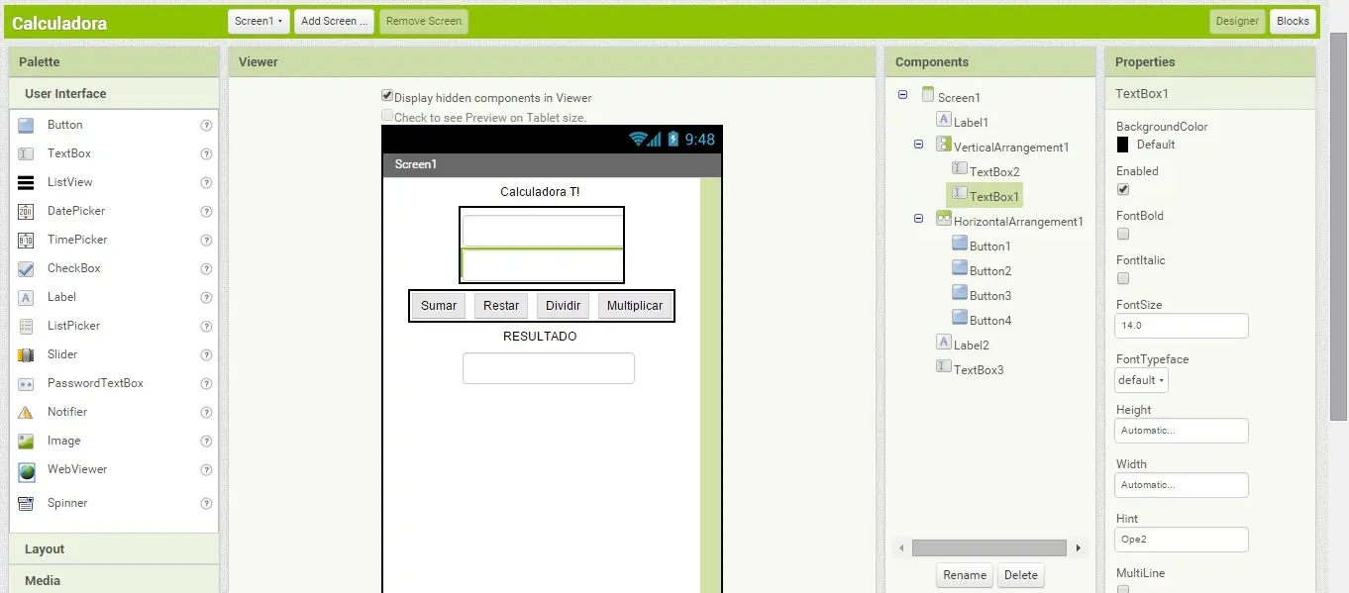Collapse the Screen1 tree node
The width and height of the screenshot is (1349, 593).
pos(902,95)
